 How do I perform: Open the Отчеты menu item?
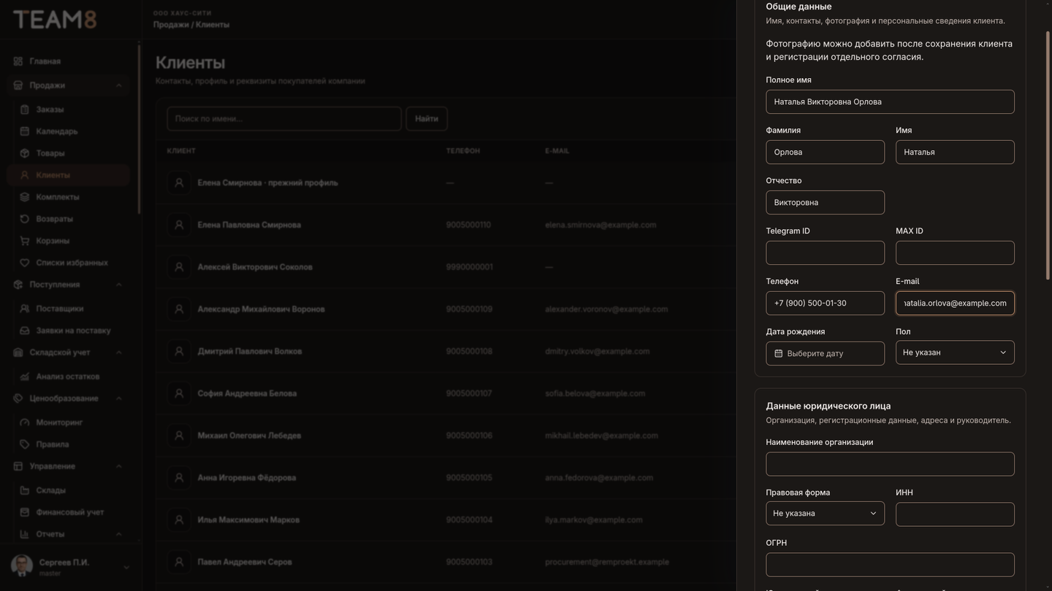pos(69,534)
